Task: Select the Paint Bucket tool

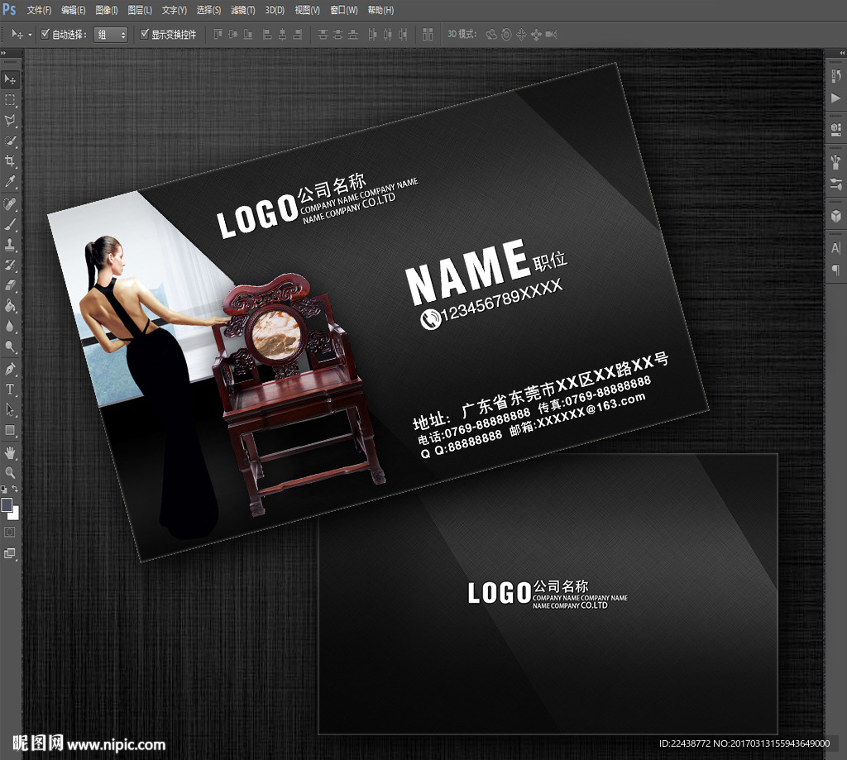Action: [x=10, y=306]
